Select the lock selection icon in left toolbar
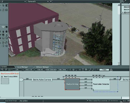The image size is (130, 103). [x=3, y=5]
